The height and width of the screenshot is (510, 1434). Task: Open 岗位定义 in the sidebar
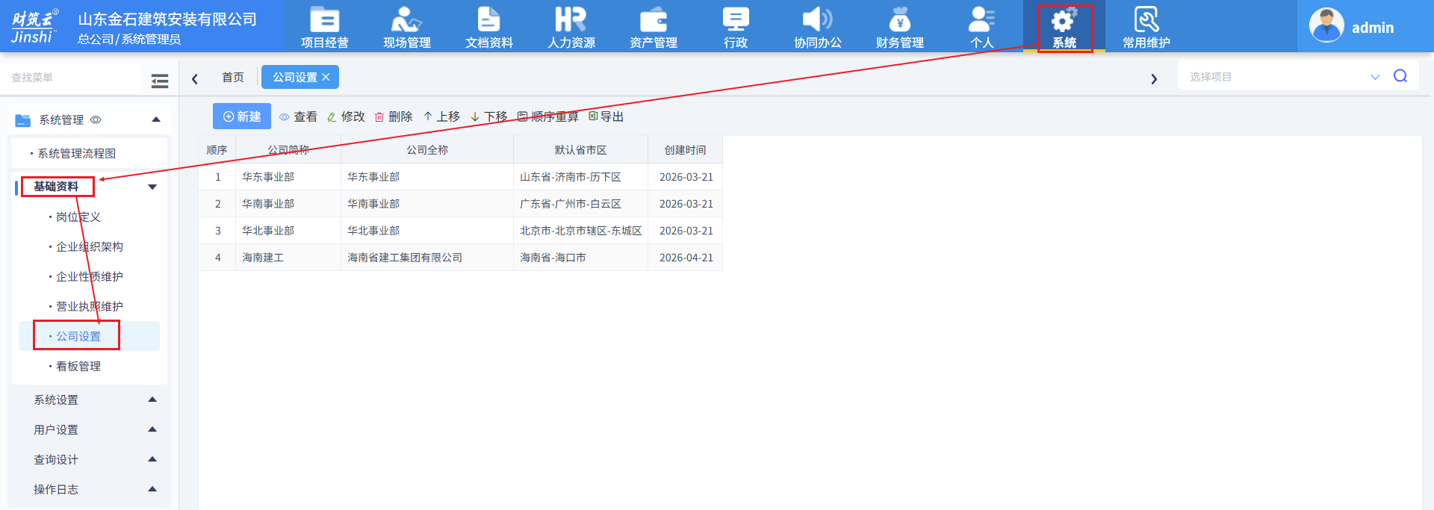(x=78, y=217)
